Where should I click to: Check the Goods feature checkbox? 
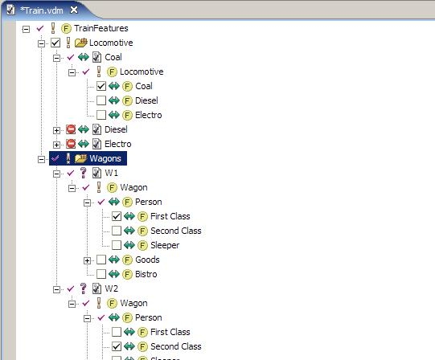pyautogui.click(x=101, y=260)
